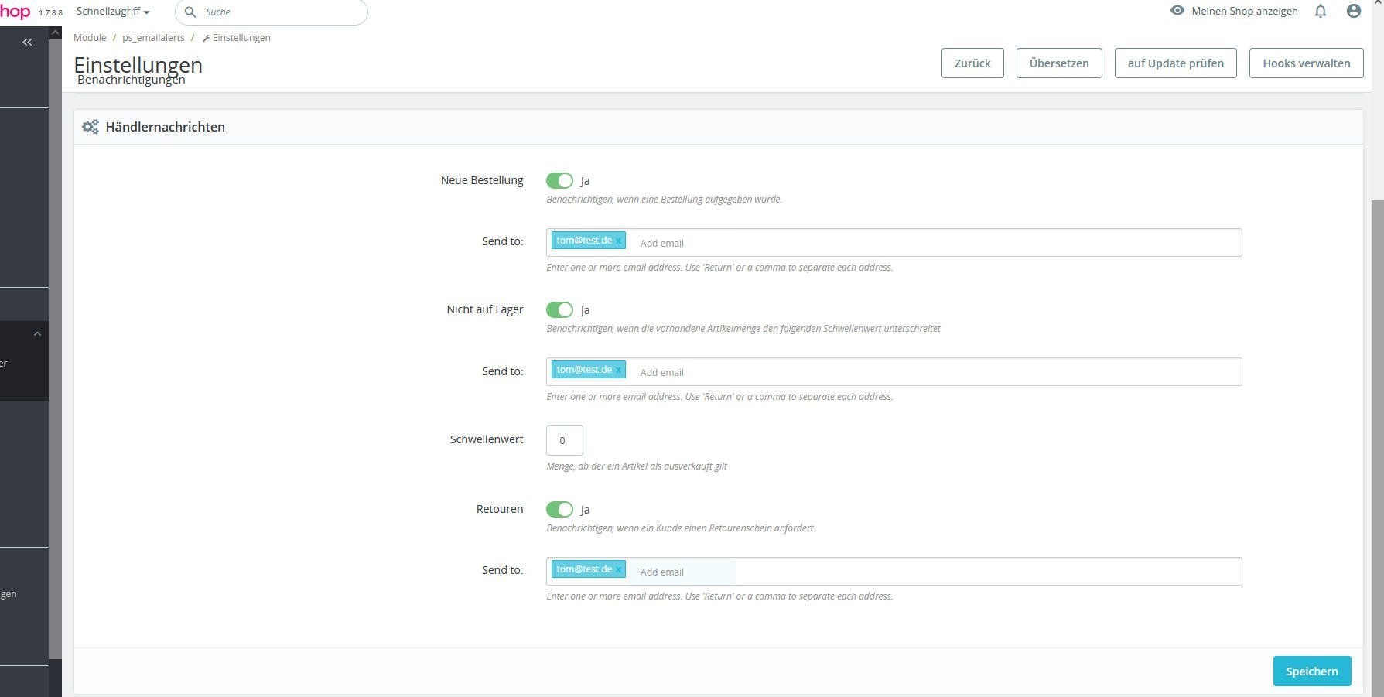Remove tom@test.de under Neue Bestellung
This screenshot has width=1384, height=697.
tap(619, 241)
